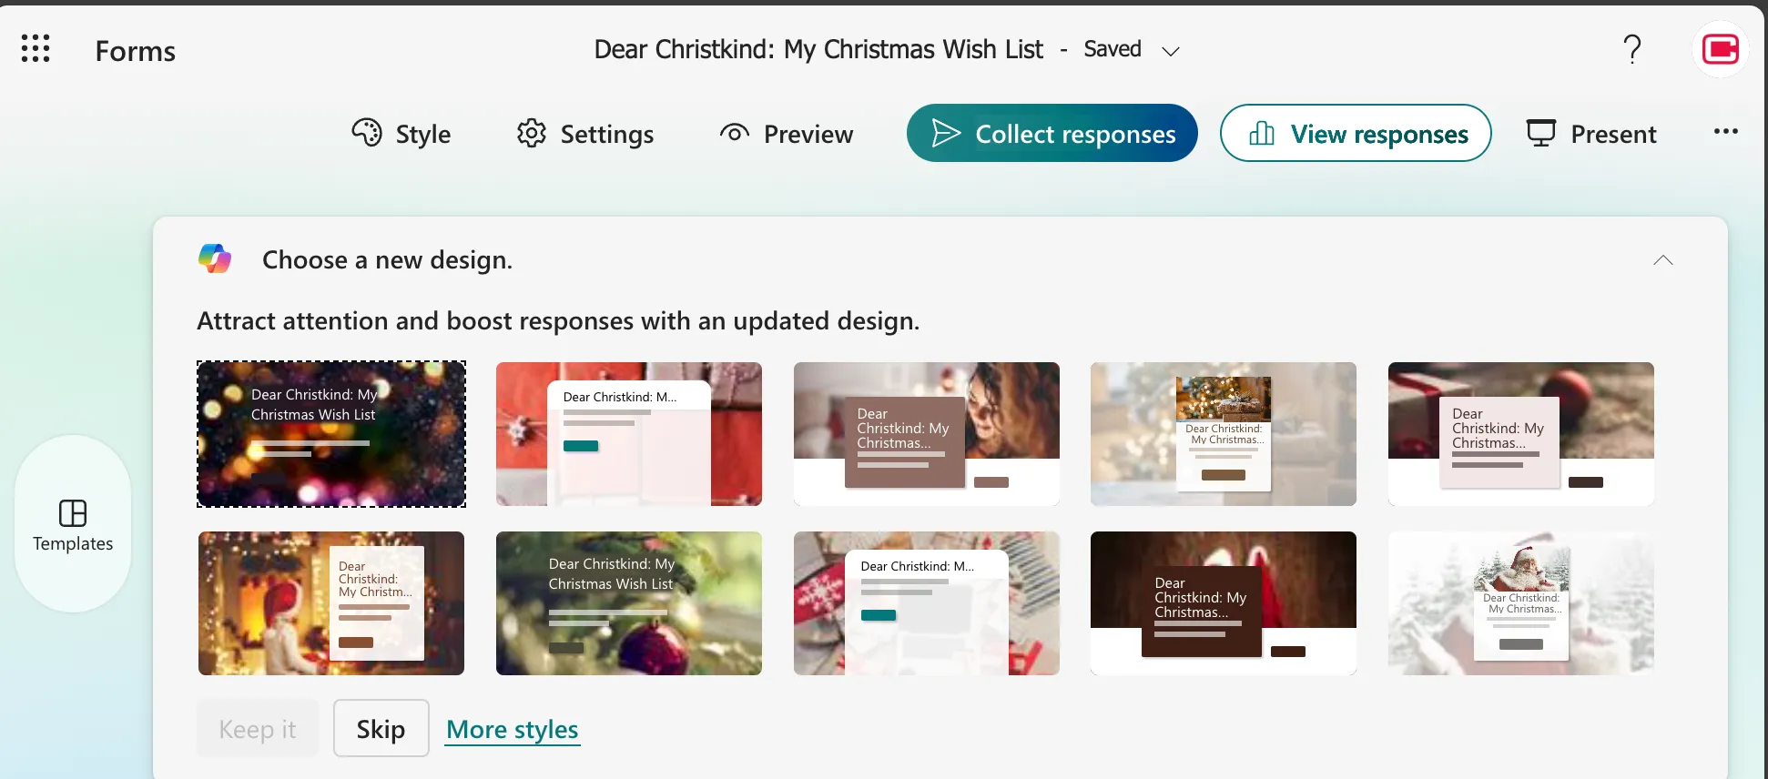Click the help question mark icon

click(x=1632, y=48)
